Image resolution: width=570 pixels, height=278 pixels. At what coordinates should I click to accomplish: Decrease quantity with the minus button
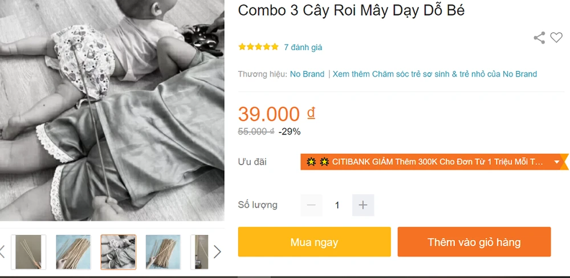311,205
